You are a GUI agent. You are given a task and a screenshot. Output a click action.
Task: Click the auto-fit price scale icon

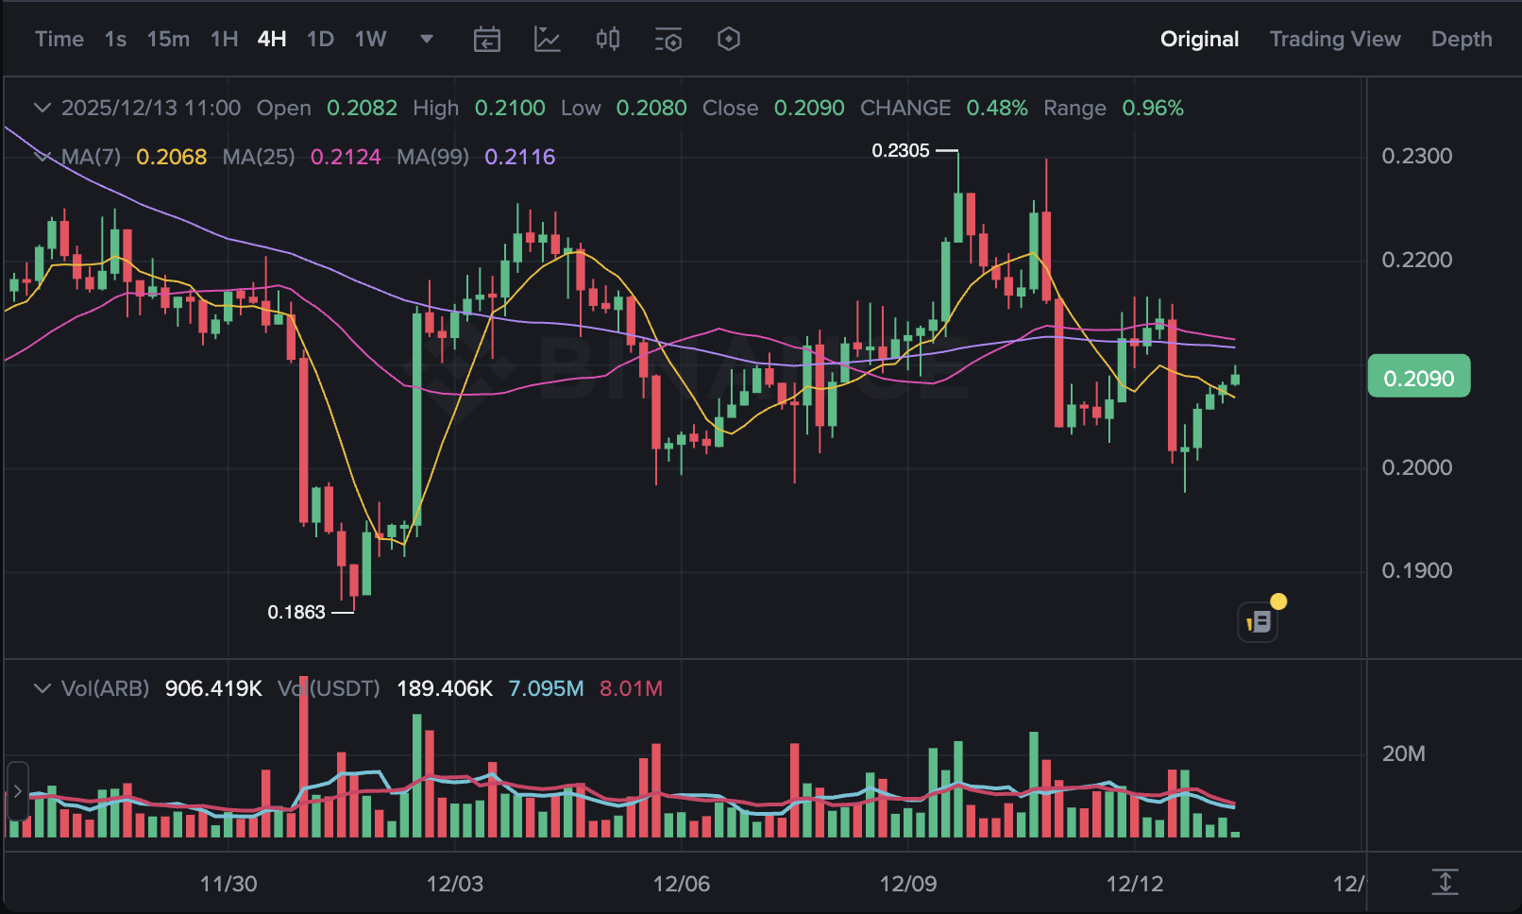(x=1445, y=882)
